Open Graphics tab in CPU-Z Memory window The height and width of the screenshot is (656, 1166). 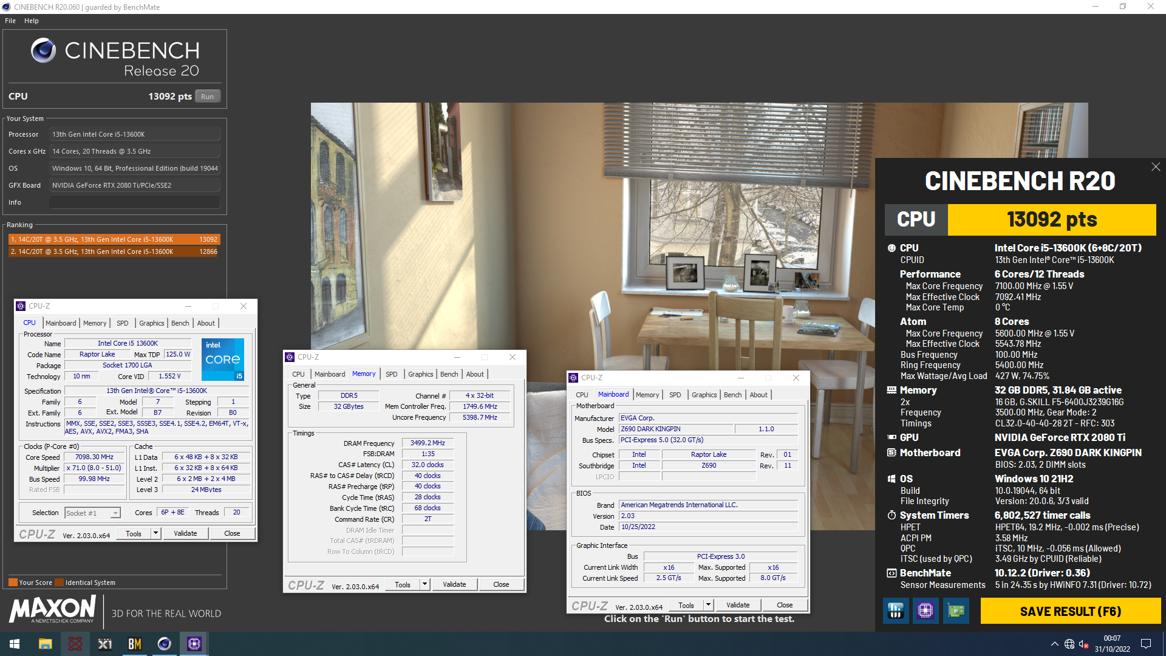[x=421, y=374]
